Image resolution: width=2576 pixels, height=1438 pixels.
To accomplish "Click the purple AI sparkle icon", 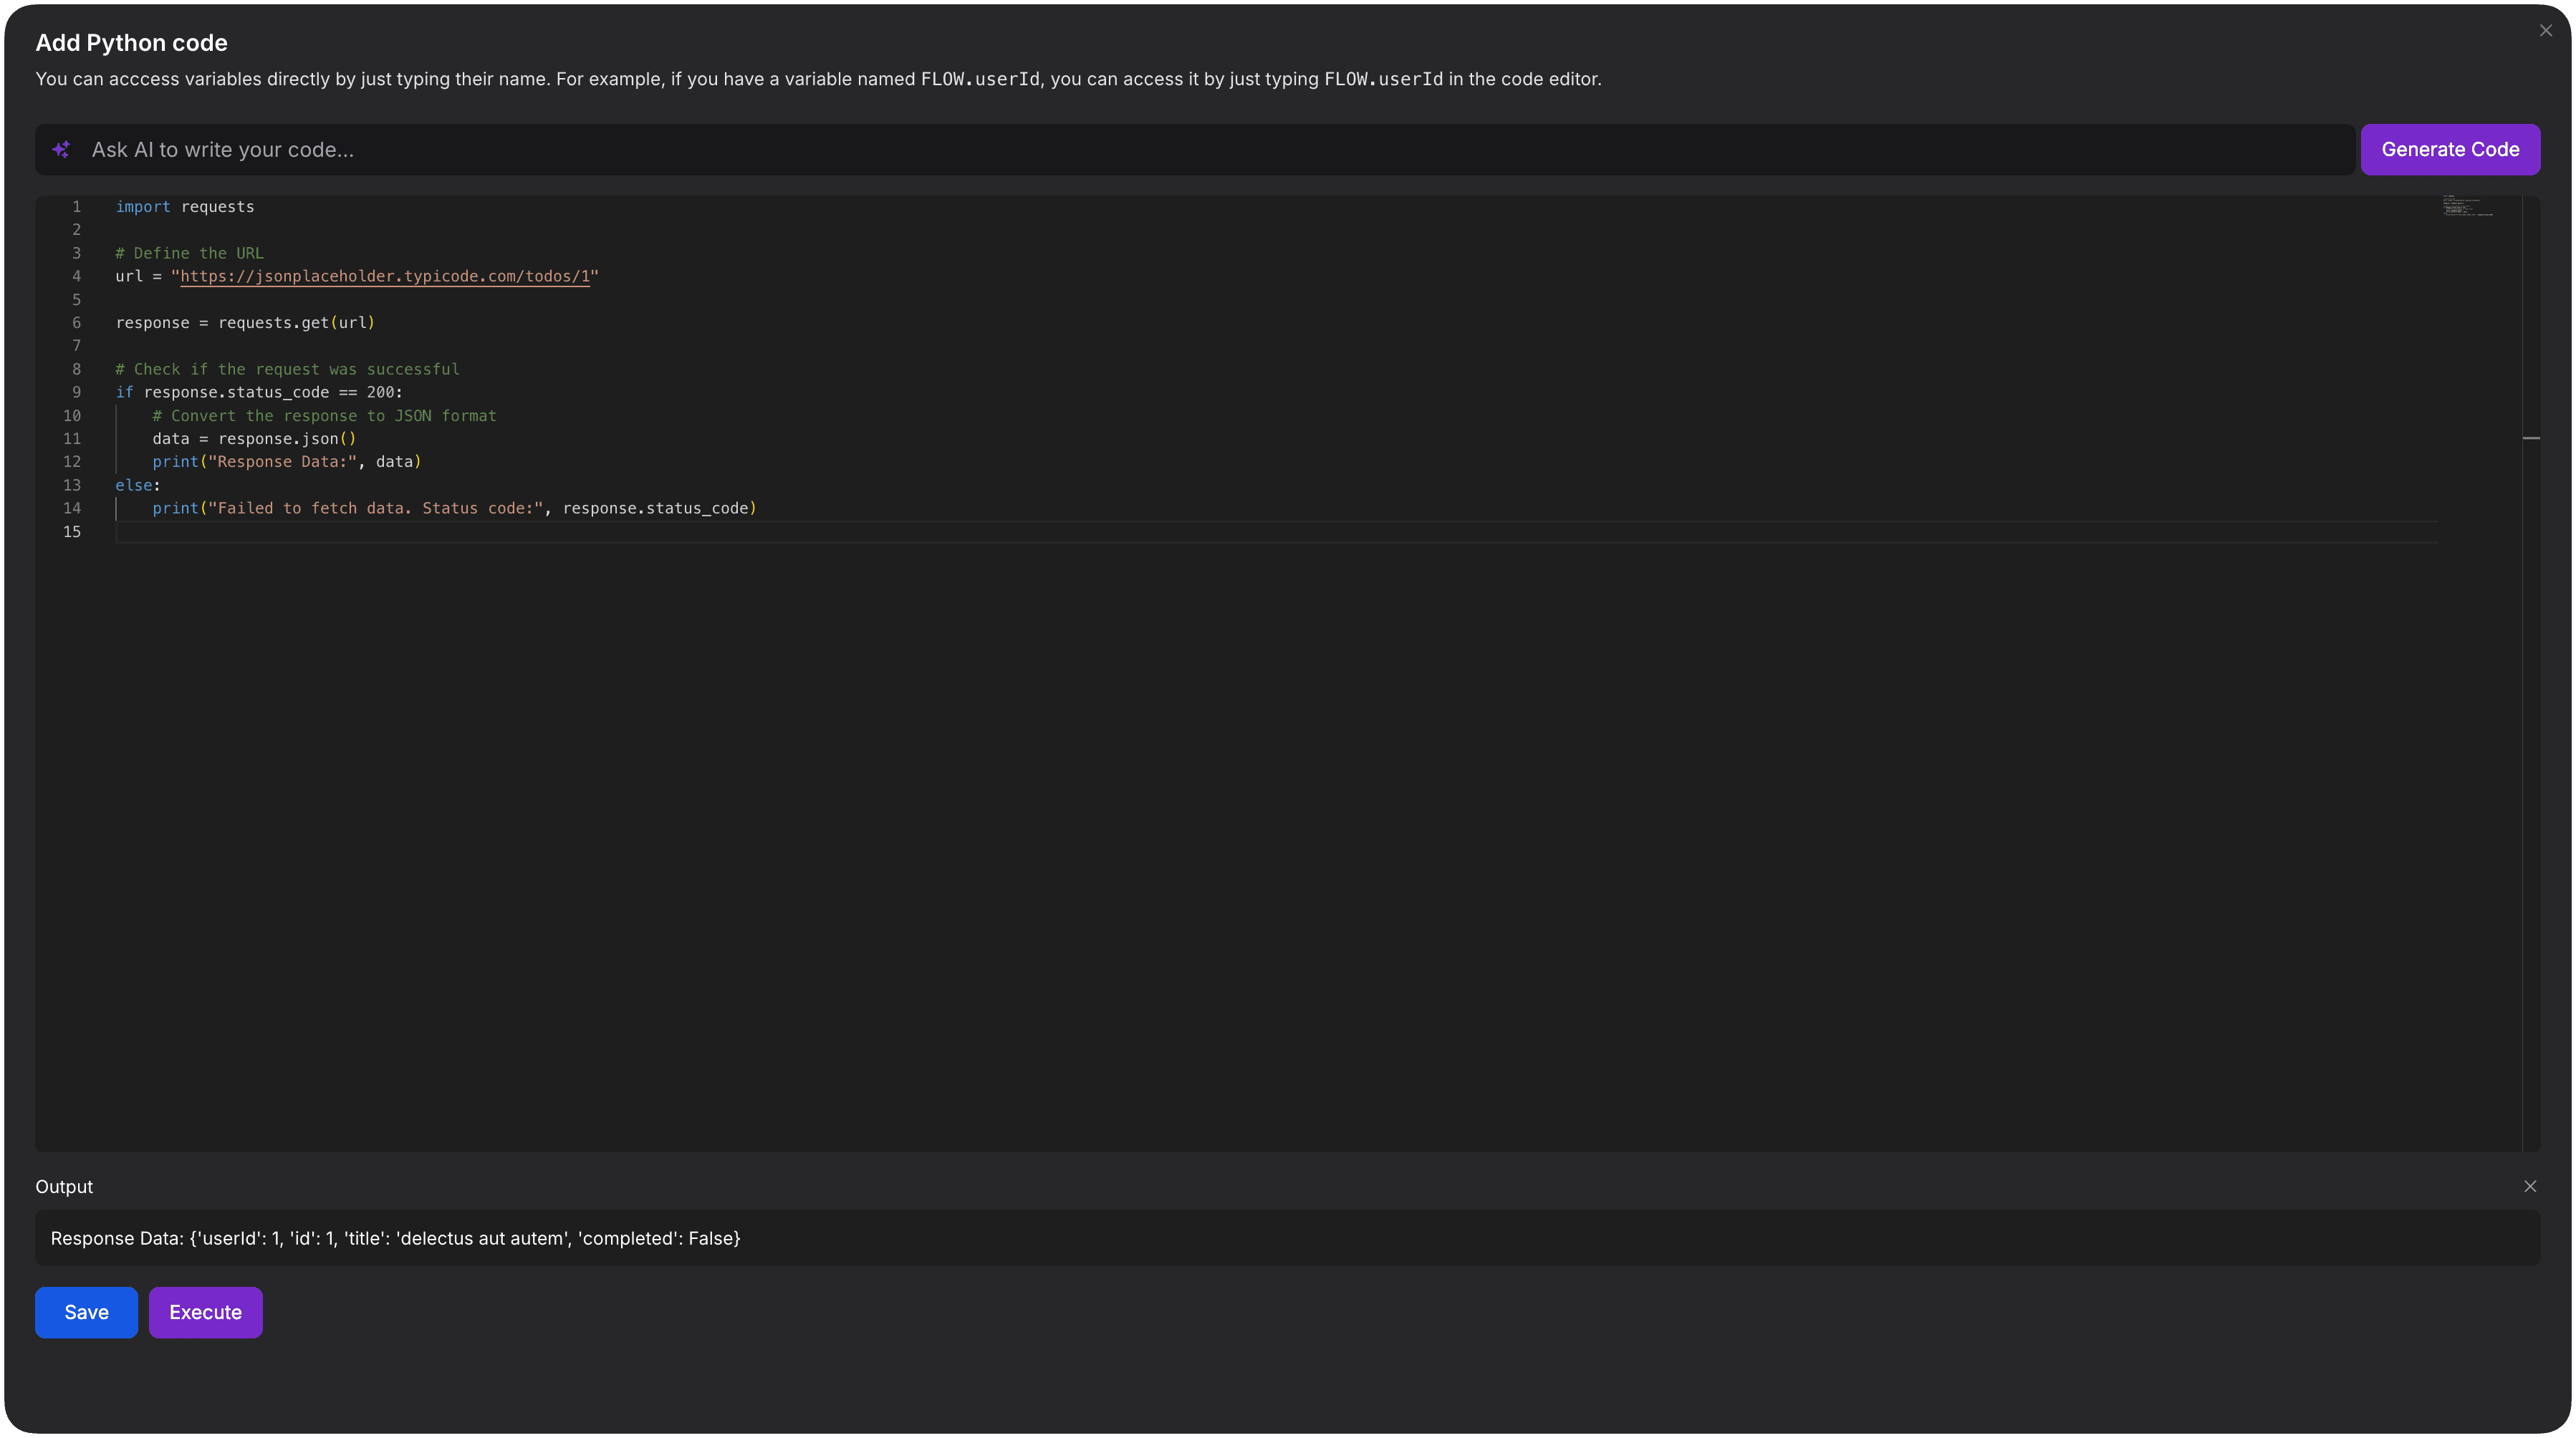I will (61, 149).
